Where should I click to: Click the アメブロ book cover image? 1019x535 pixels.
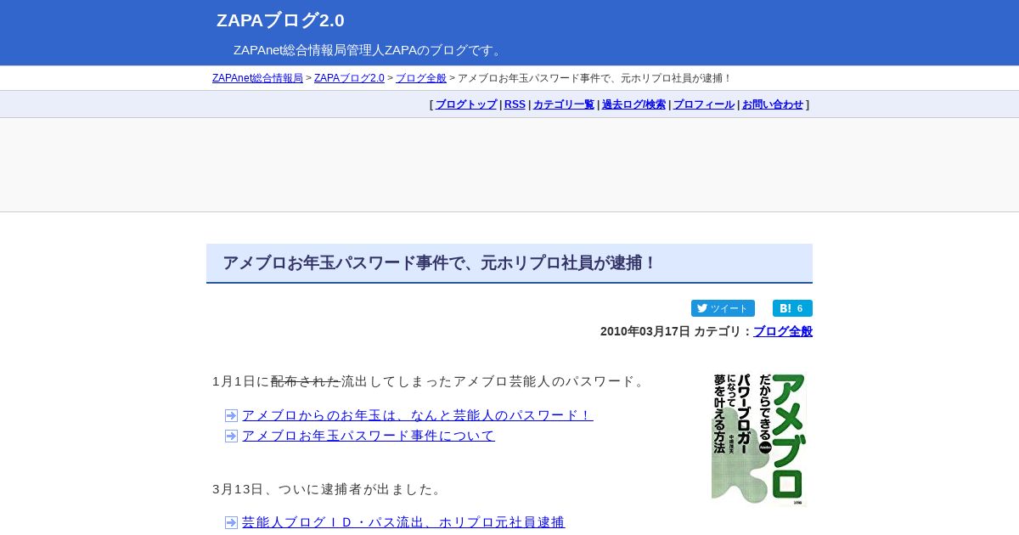tap(759, 440)
